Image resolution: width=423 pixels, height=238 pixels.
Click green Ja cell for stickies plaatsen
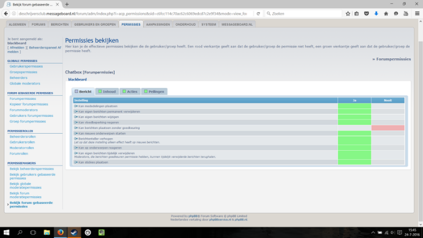(x=354, y=162)
